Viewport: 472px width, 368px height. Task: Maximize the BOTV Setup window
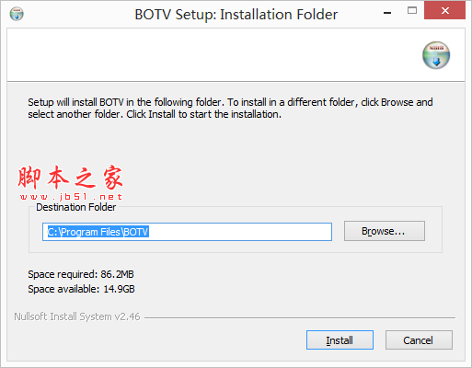pos(412,11)
